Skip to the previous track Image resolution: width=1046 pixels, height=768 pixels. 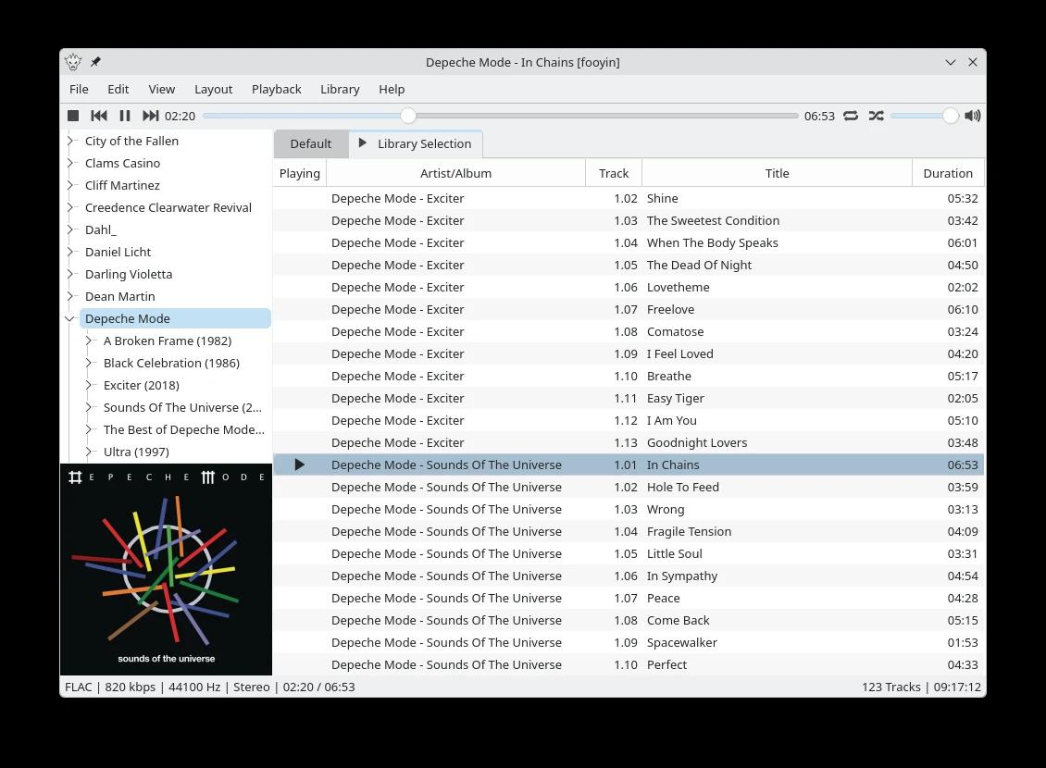pyautogui.click(x=99, y=116)
